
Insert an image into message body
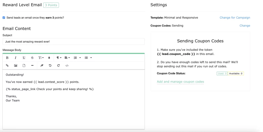[x=16, y=65]
